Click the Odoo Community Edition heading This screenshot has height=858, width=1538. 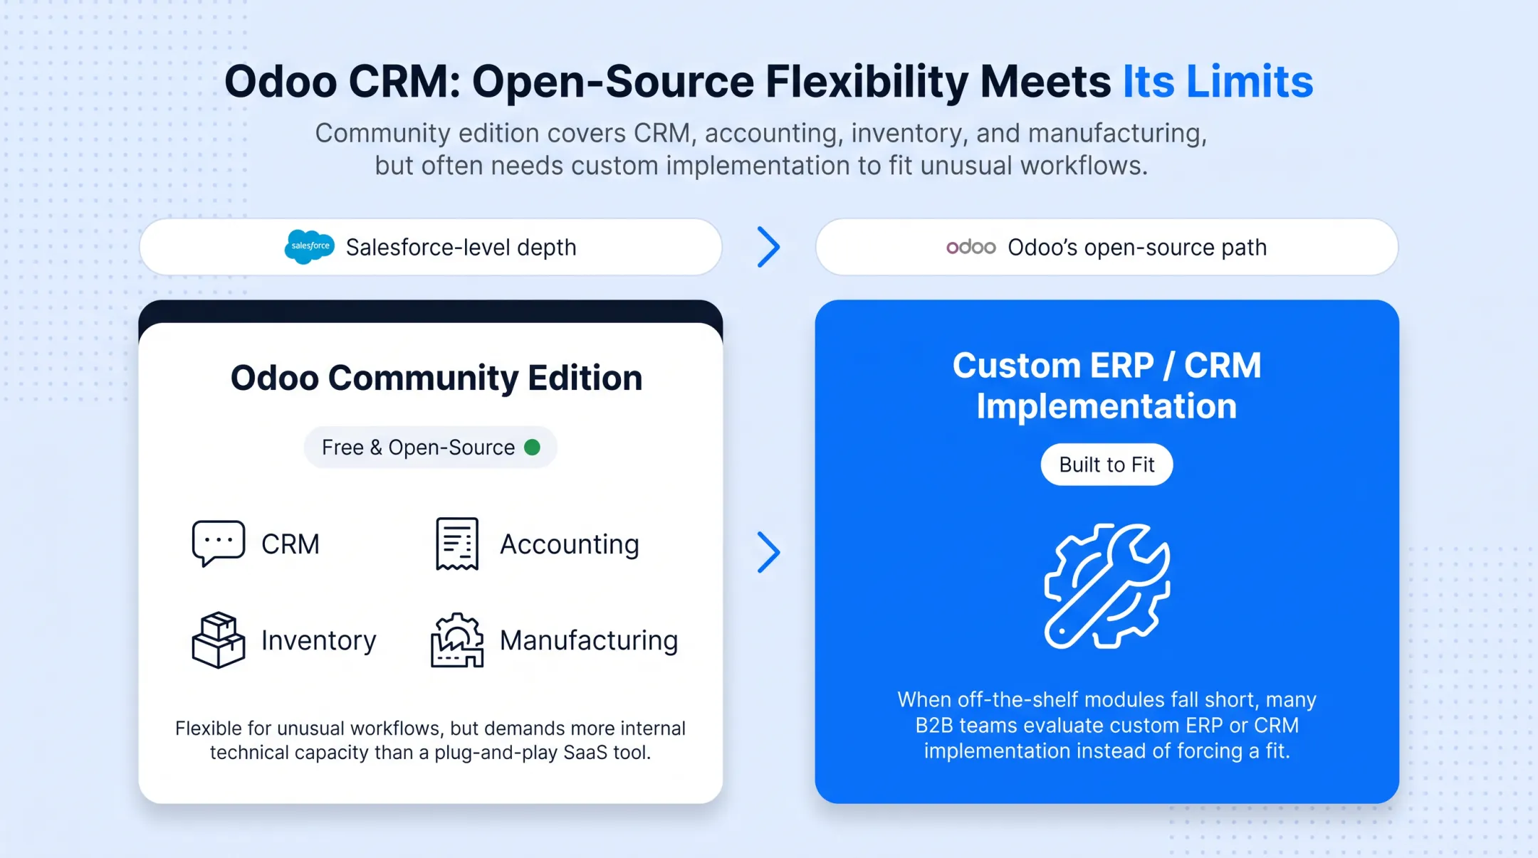(x=436, y=378)
